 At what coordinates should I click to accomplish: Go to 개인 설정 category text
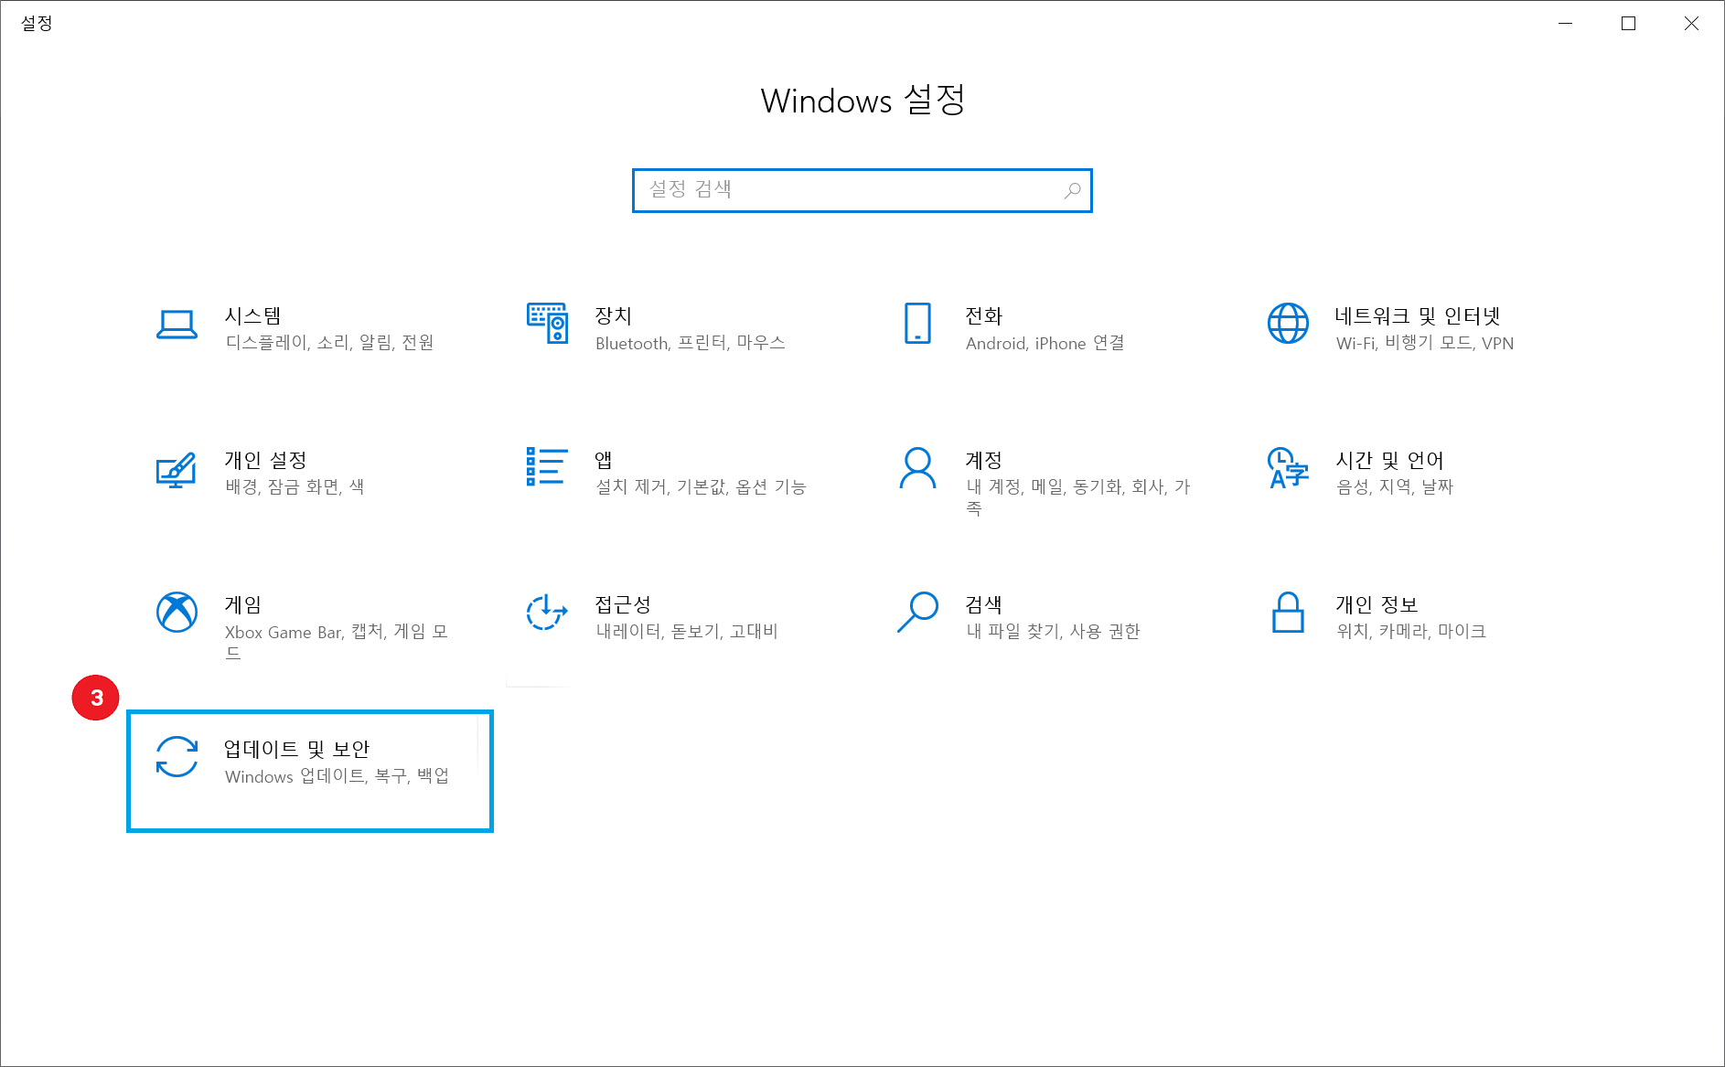(265, 461)
